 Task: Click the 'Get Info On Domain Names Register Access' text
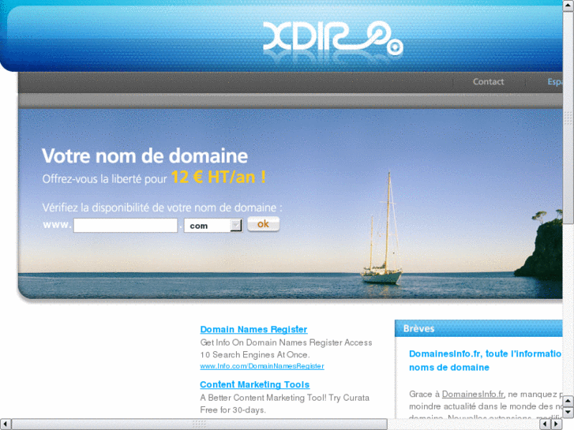286,342
